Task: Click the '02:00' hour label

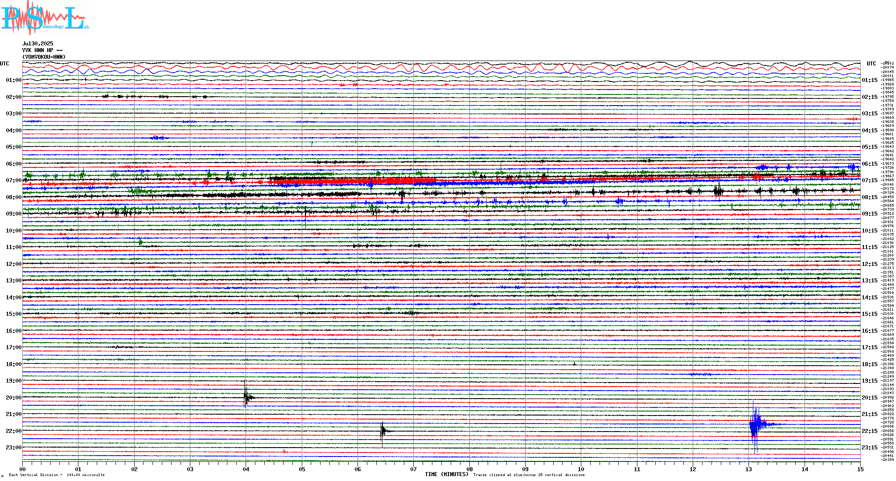Action: (14, 97)
